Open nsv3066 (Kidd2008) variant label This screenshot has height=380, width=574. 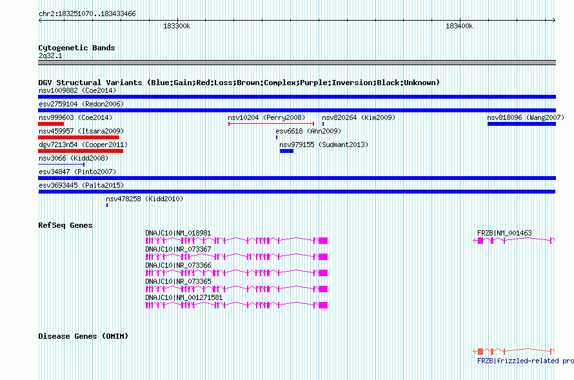(x=74, y=158)
